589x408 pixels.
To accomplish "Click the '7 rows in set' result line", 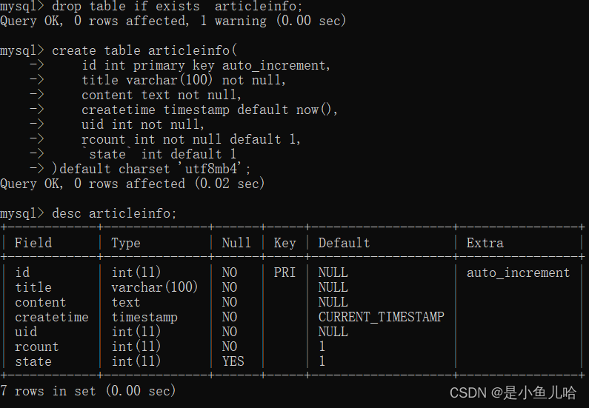I will pyautogui.click(x=88, y=391).
